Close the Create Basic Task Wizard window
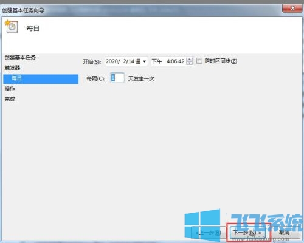The height and width of the screenshot is (243, 304). pyautogui.click(x=292, y=9)
